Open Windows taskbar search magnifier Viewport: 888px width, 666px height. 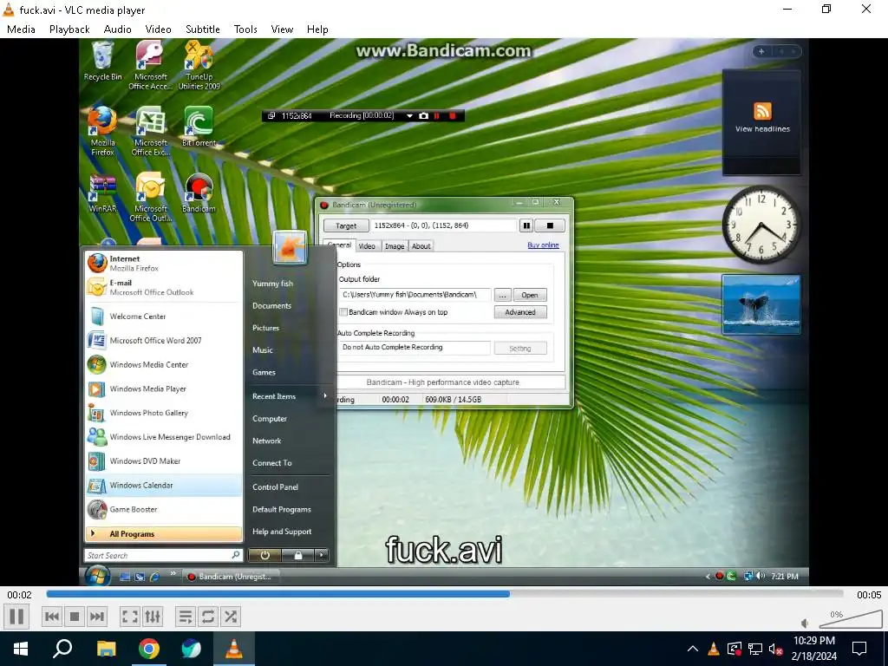(62, 649)
